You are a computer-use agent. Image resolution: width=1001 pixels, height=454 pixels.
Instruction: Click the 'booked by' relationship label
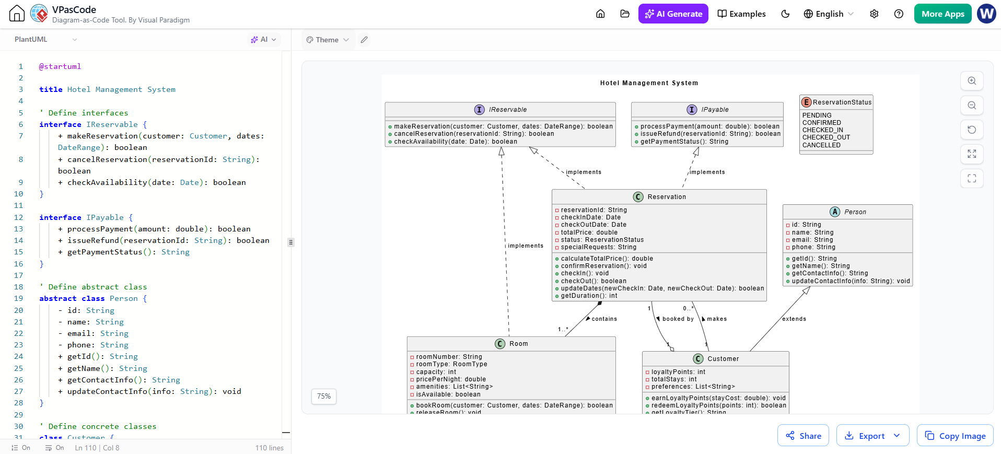pos(678,319)
